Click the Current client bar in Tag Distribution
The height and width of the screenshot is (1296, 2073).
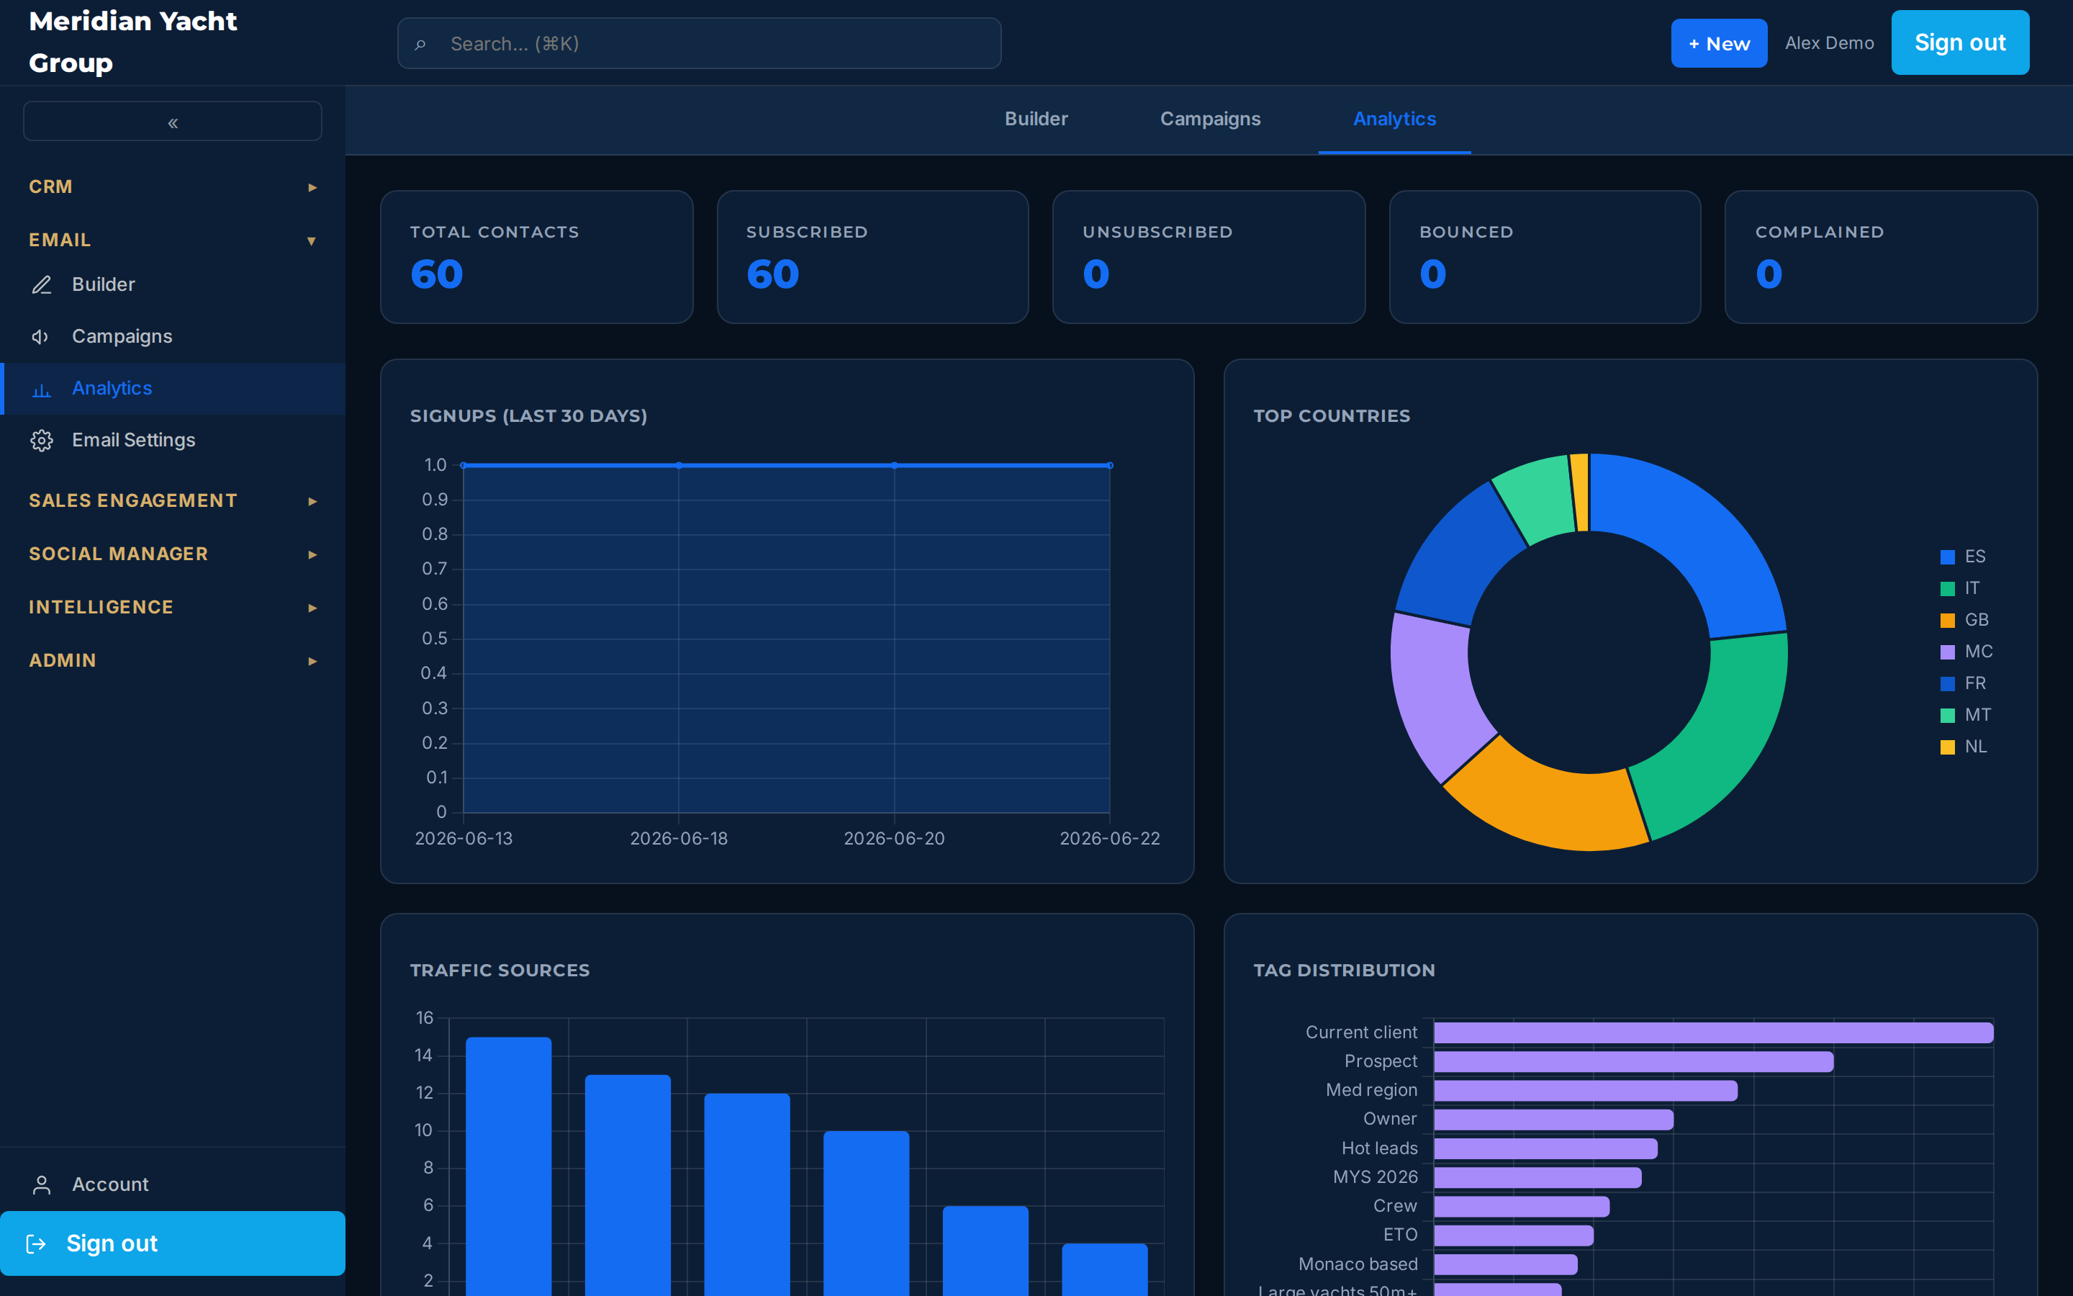coord(1713,1033)
